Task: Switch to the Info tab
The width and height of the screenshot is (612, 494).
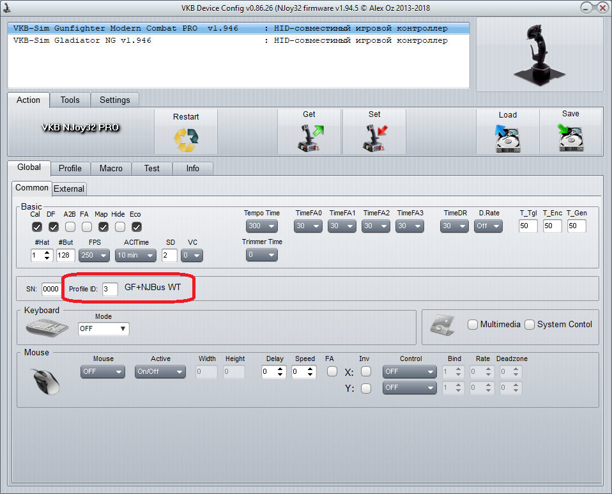Action: click(x=192, y=168)
